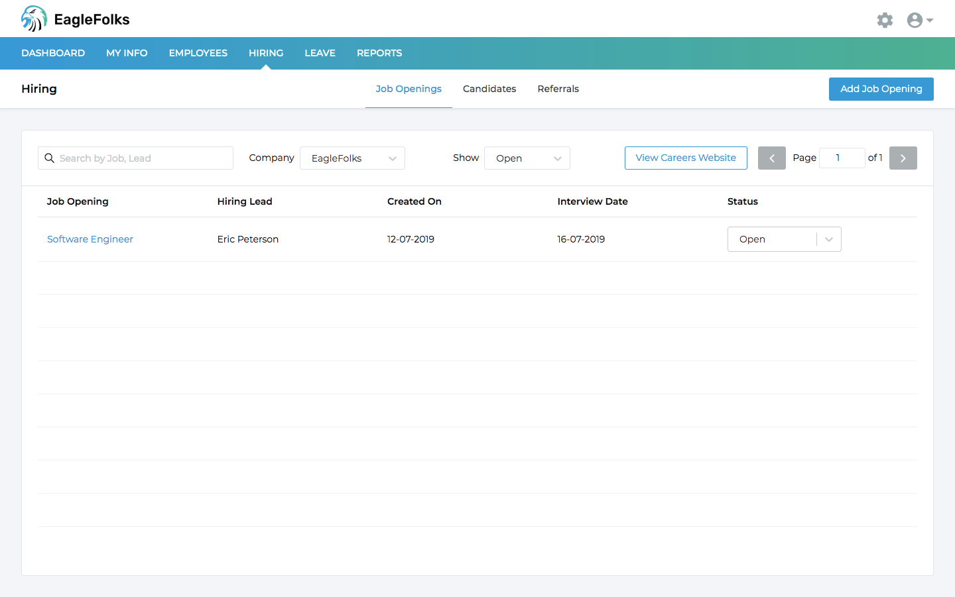This screenshot has height=597, width=955.
Task: Click the Created On column header
Action: [414, 201]
